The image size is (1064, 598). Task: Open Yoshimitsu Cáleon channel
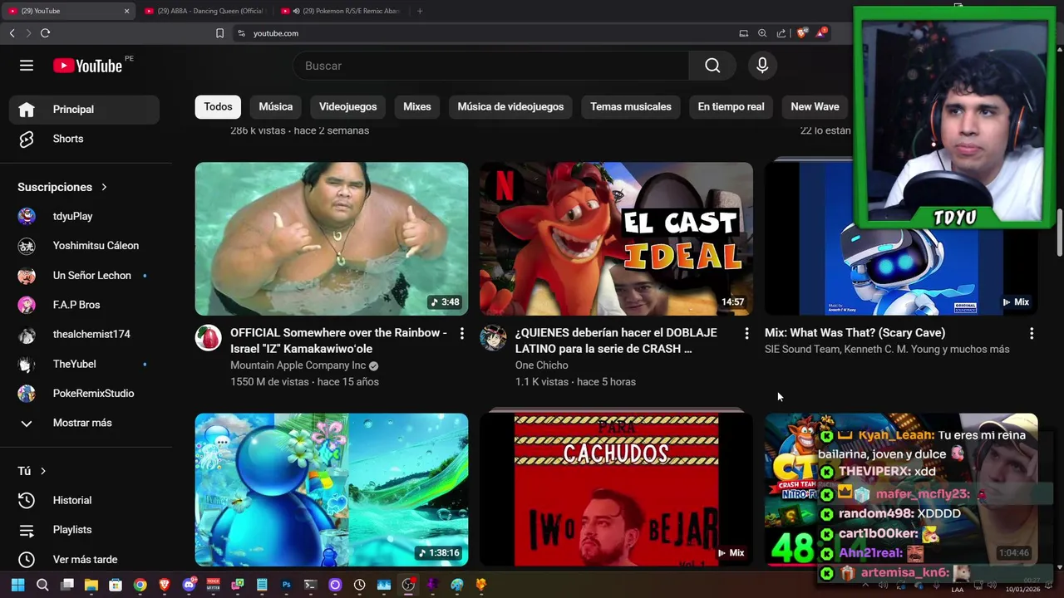point(84,246)
